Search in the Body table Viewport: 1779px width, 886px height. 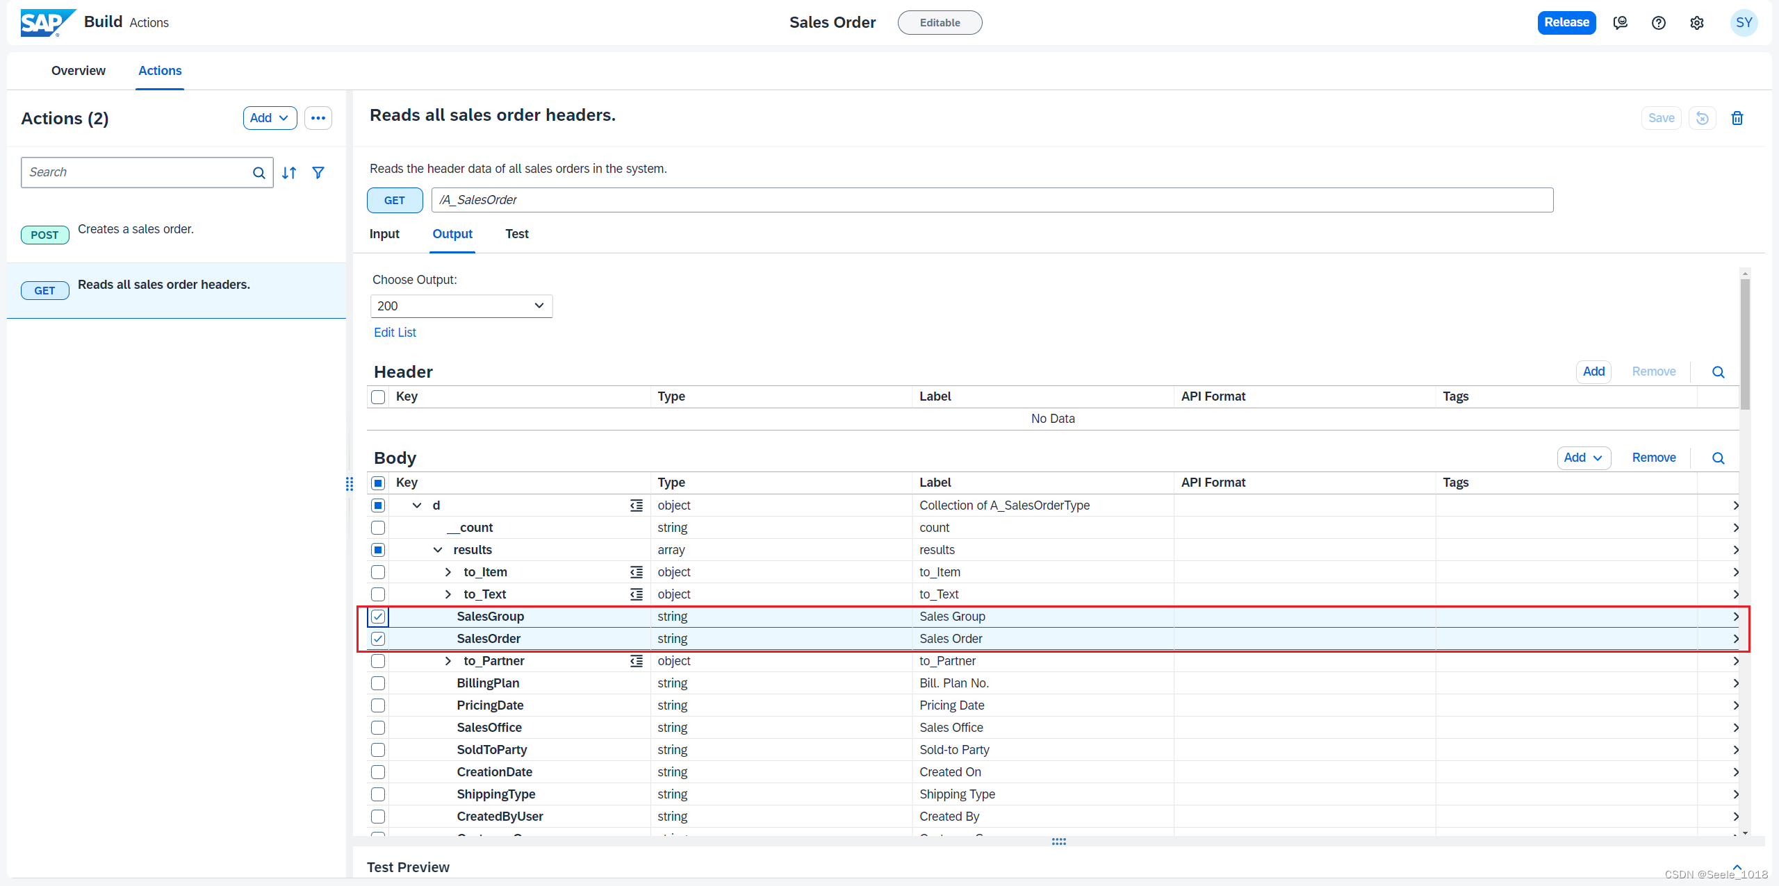1719,458
